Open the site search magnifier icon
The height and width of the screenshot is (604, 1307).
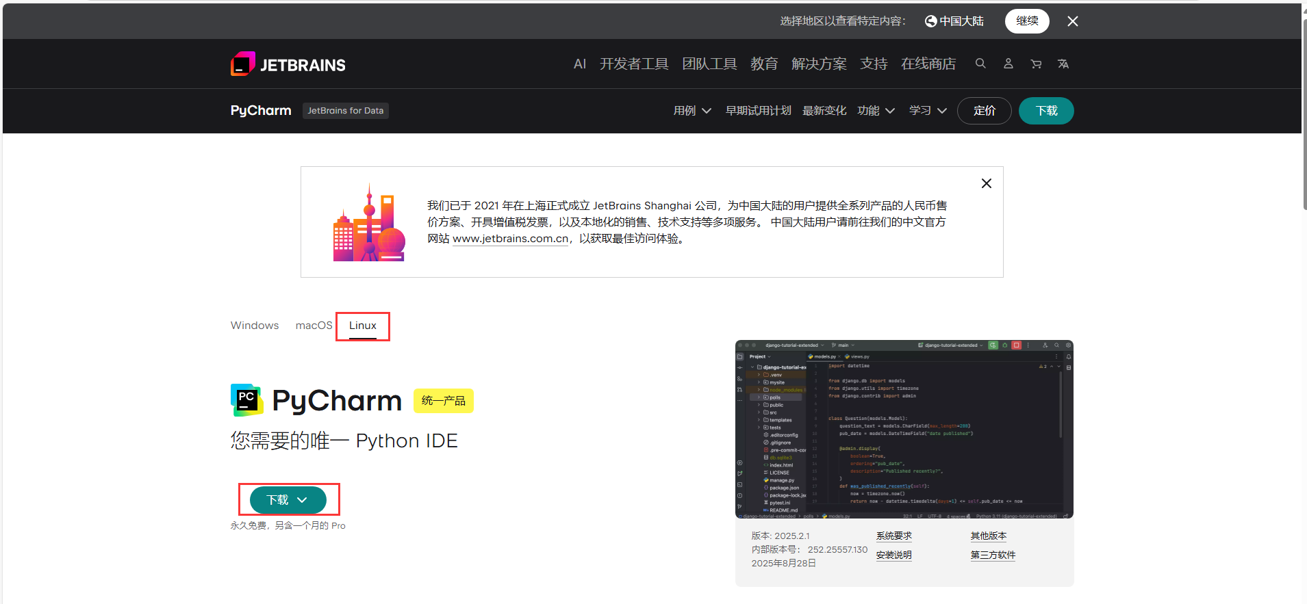pyautogui.click(x=980, y=64)
